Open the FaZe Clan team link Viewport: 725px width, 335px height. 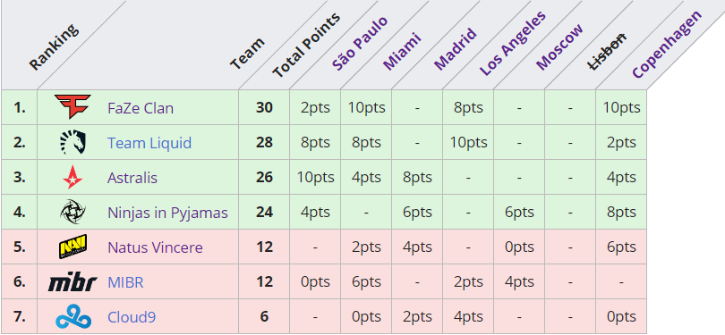pyautogui.click(x=141, y=108)
